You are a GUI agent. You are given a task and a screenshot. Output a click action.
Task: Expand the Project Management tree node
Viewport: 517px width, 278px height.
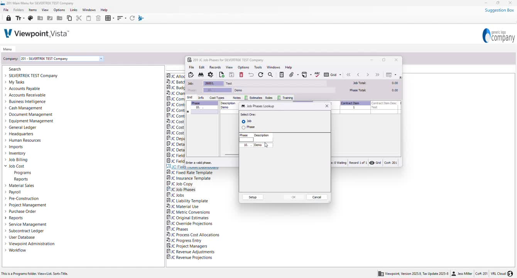pyautogui.click(x=5, y=205)
